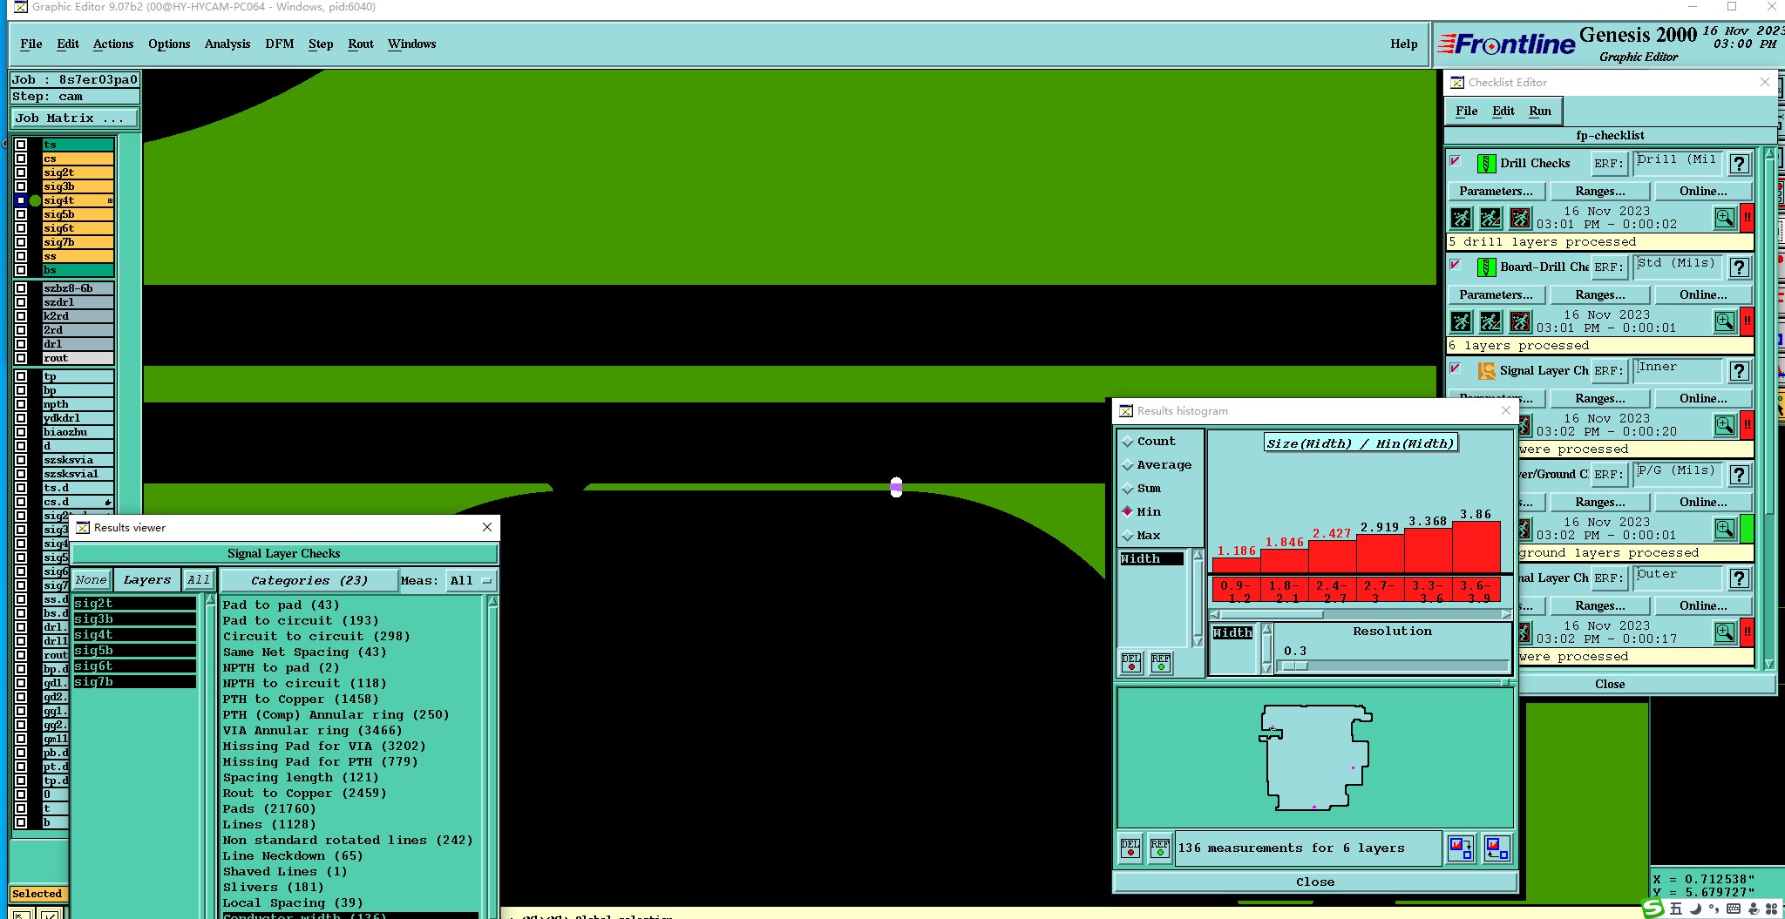1785x919 pixels.
Task: Click Ranges... button for Board-Drill Checks
Action: click(x=1600, y=294)
